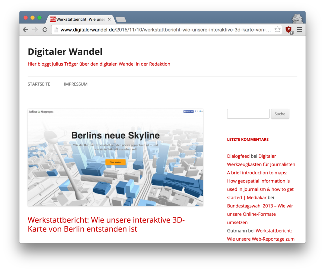Click the page icon in the address bar
325x271 pixels.
(x=56, y=30)
